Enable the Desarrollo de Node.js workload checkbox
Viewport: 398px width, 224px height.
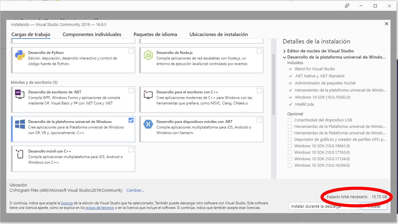point(259,51)
